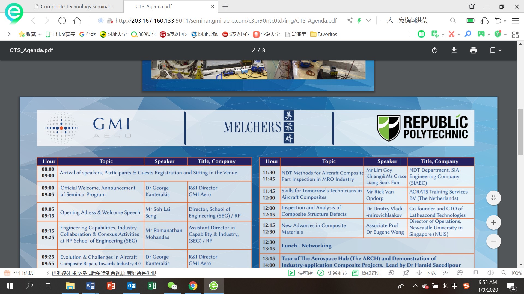Open the Favorites bookmark folder
Image resolution: width=524 pixels, height=294 pixels.
point(324,34)
